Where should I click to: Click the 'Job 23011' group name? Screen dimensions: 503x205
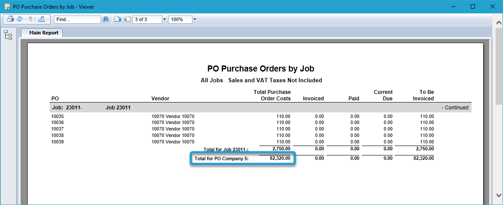tap(118, 108)
